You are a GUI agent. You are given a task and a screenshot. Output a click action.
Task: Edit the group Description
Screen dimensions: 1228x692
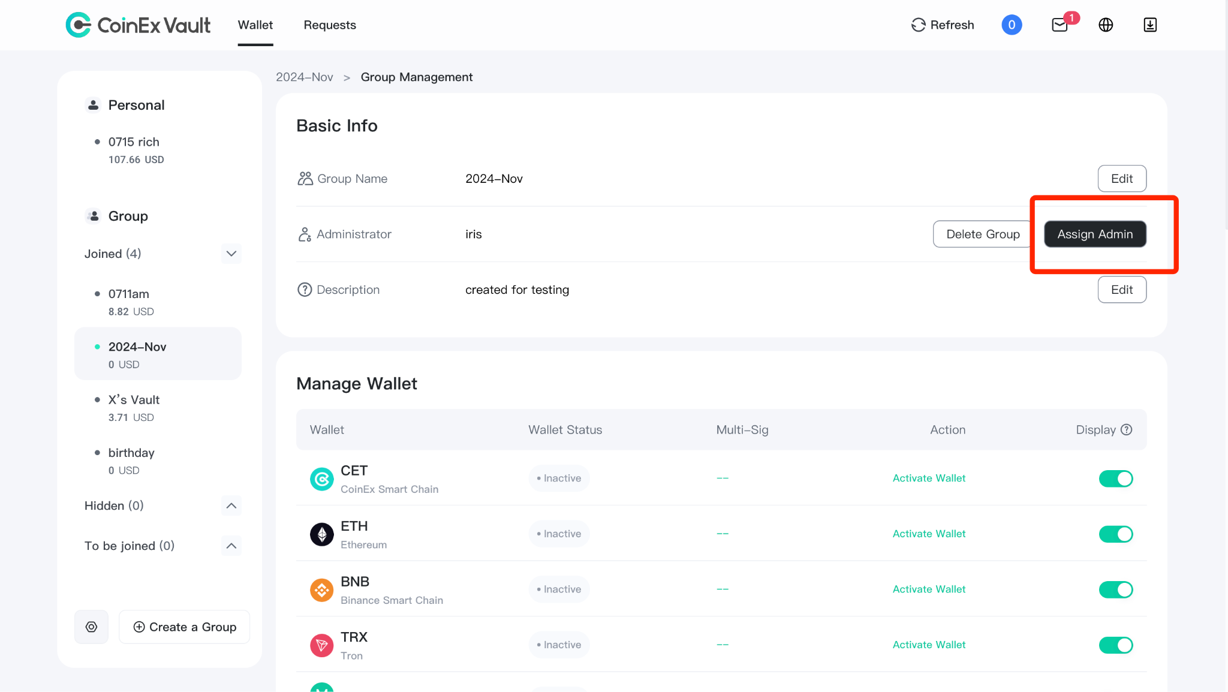pyautogui.click(x=1122, y=290)
